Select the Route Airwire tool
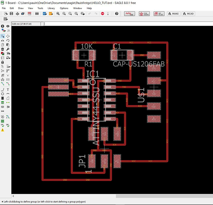This screenshot has height=205, width=213. point(3,83)
